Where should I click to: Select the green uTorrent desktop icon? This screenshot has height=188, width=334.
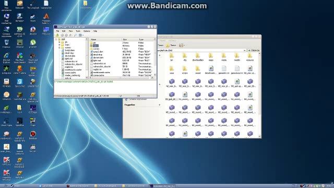[33, 44]
